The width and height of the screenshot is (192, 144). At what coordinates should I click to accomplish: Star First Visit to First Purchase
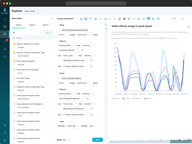tap(14, 69)
